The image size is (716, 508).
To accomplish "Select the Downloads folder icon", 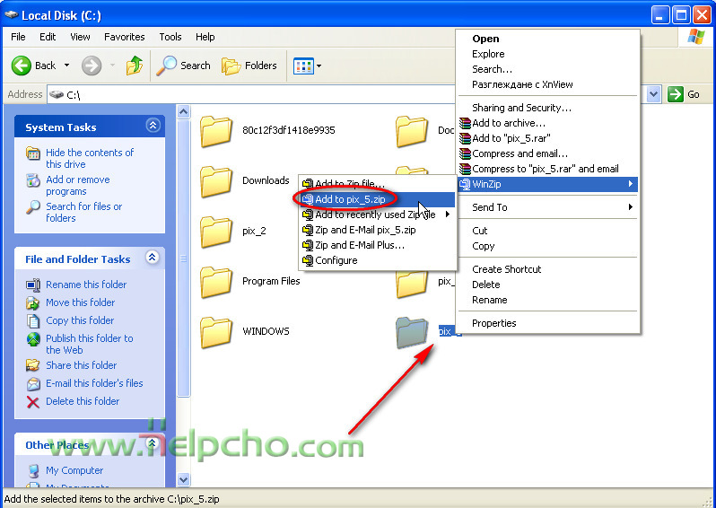I will 216,181.
